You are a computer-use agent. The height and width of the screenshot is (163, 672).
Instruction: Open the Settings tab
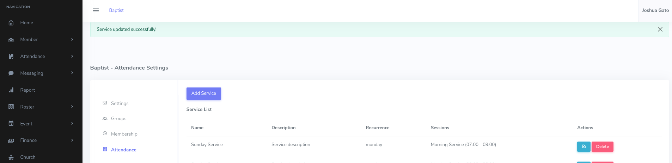pos(120,103)
